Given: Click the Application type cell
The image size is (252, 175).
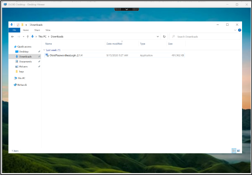Looking at the screenshot, I should (x=146, y=55).
